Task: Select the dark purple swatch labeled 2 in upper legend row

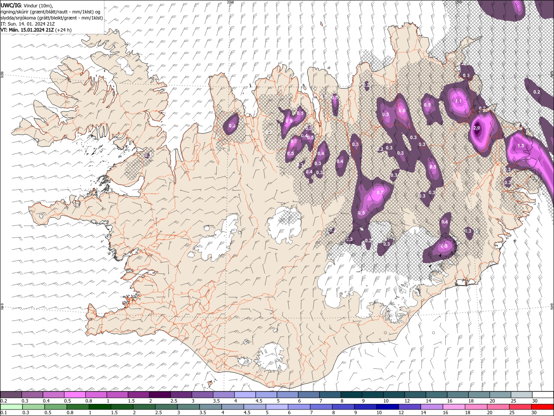Action: 160,395
